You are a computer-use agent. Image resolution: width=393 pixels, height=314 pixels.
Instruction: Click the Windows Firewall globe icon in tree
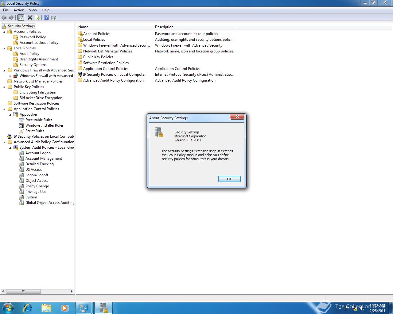pyautogui.click(x=16, y=76)
